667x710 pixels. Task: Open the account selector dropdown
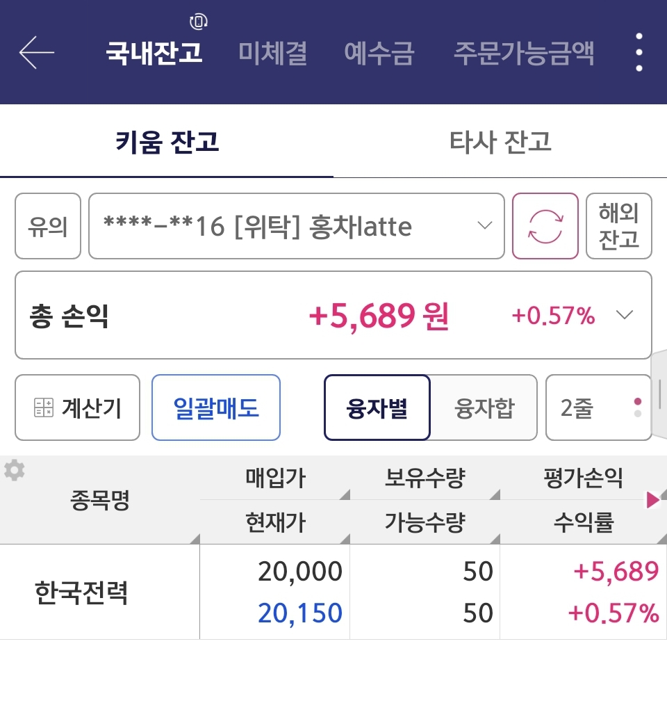click(x=296, y=227)
